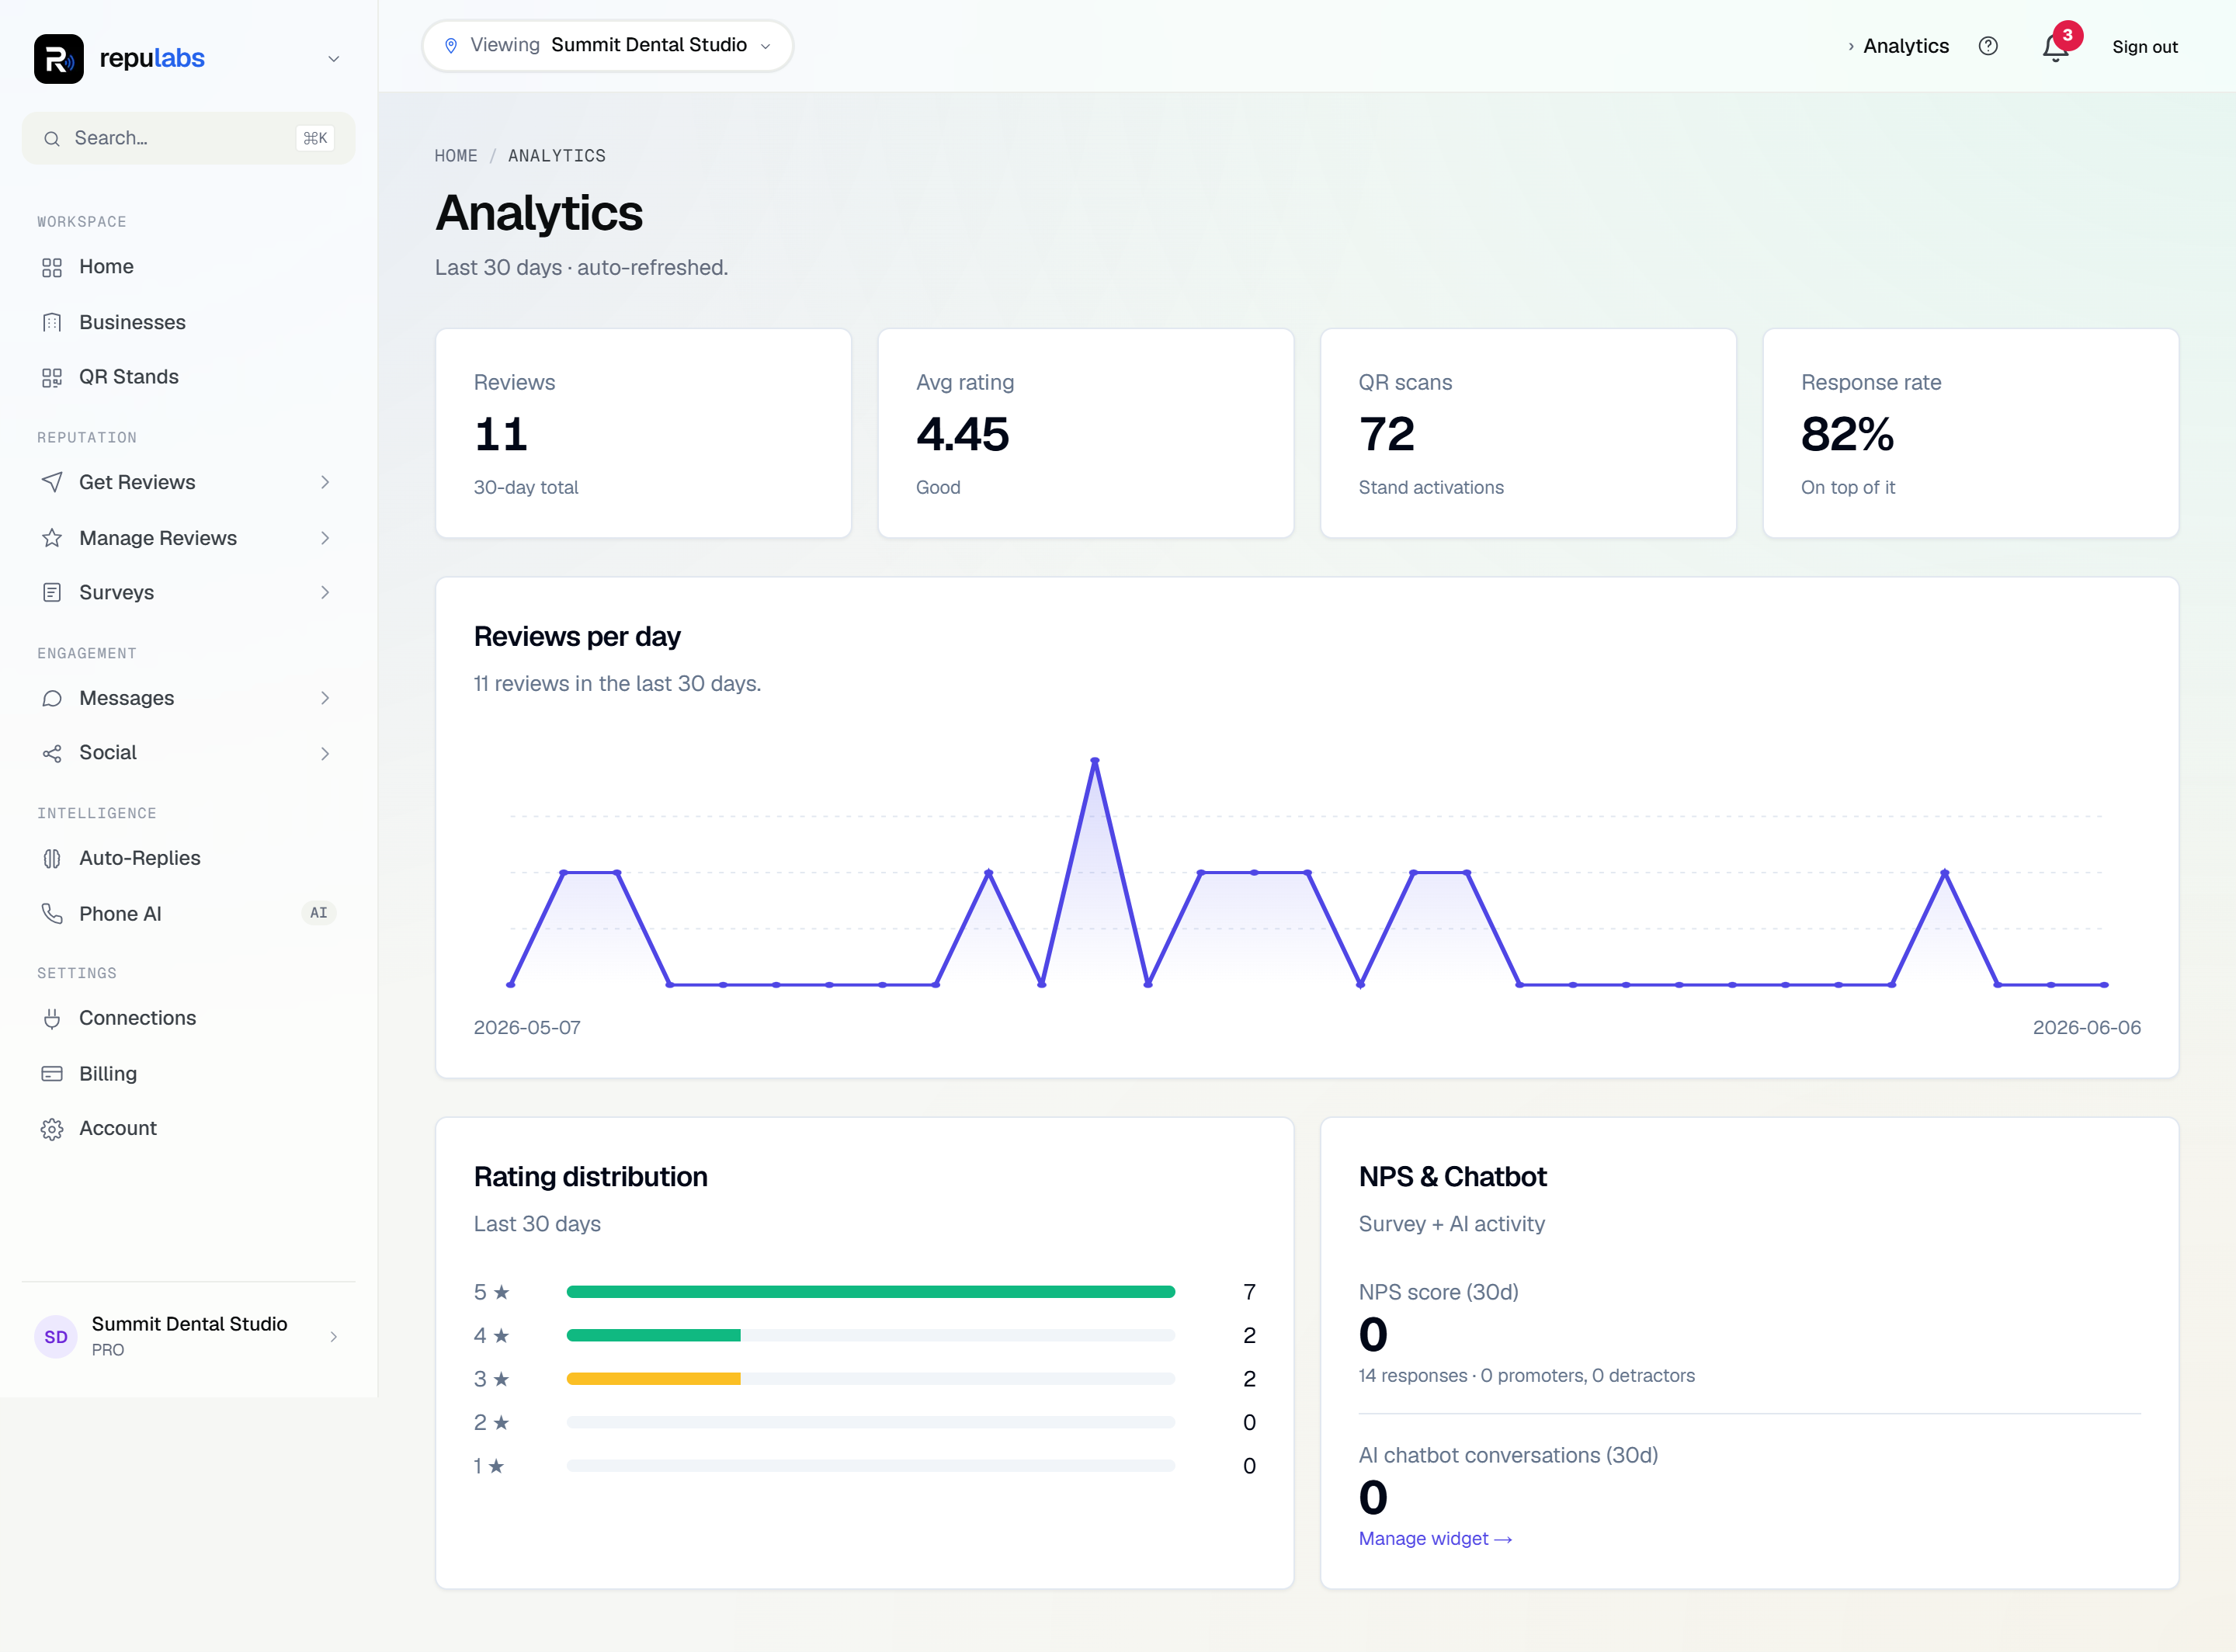Click '14 responses · 0 promoters, 0 detractors'
This screenshot has width=2236, height=1652.
pos(1526,1376)
